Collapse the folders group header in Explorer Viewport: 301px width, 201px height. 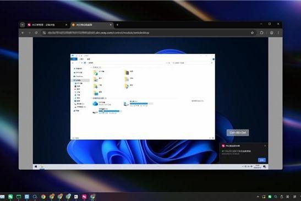pos(96,67)
